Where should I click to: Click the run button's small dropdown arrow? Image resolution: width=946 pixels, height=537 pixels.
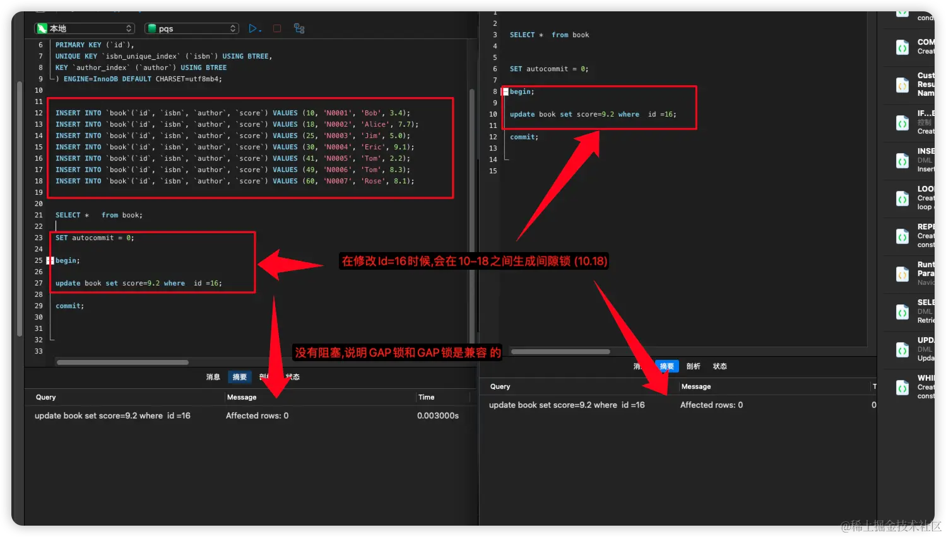coord(260,30)
